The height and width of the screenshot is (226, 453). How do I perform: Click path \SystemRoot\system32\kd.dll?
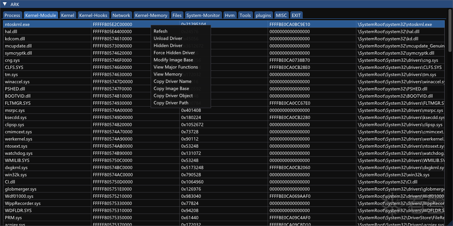coord(388,38)
